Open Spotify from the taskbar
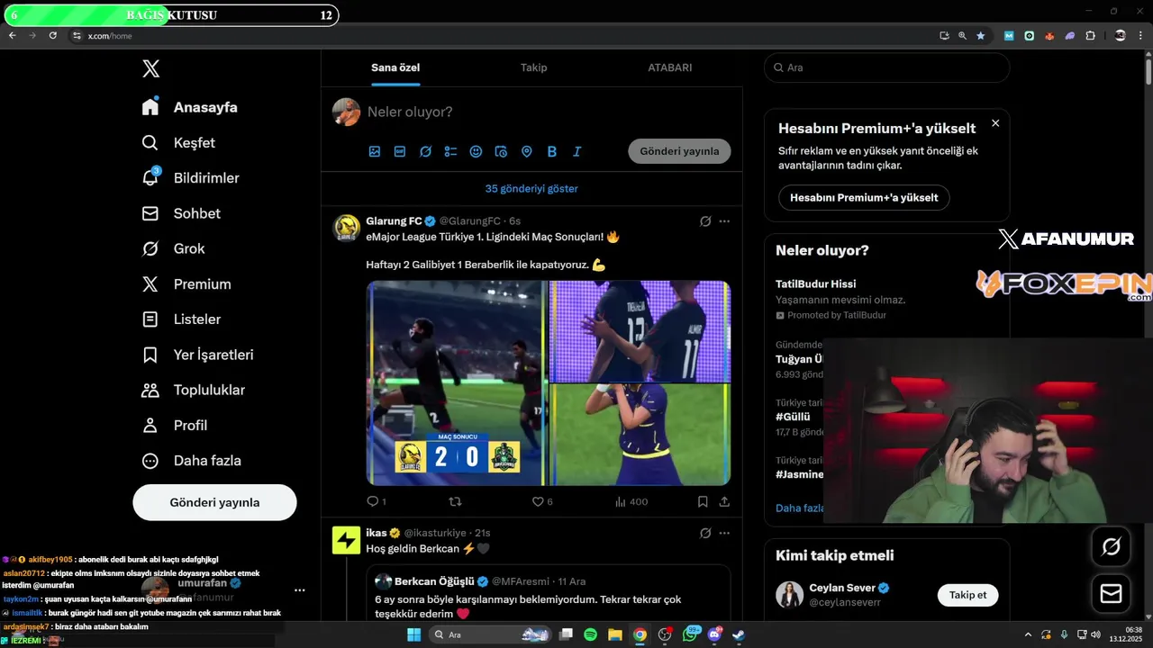This screenshot has width=1153, height=648. point(590,634)
